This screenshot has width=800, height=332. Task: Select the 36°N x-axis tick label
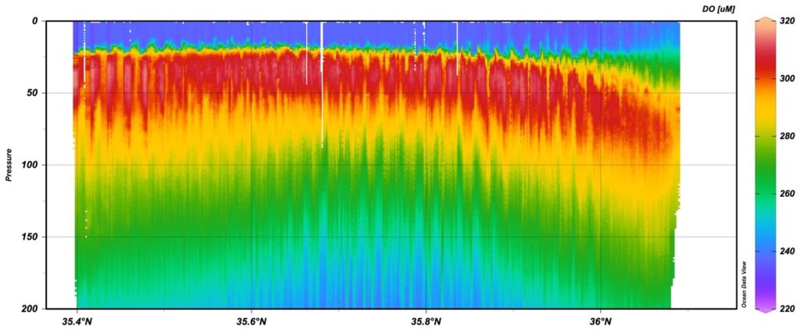click(600, 322)
